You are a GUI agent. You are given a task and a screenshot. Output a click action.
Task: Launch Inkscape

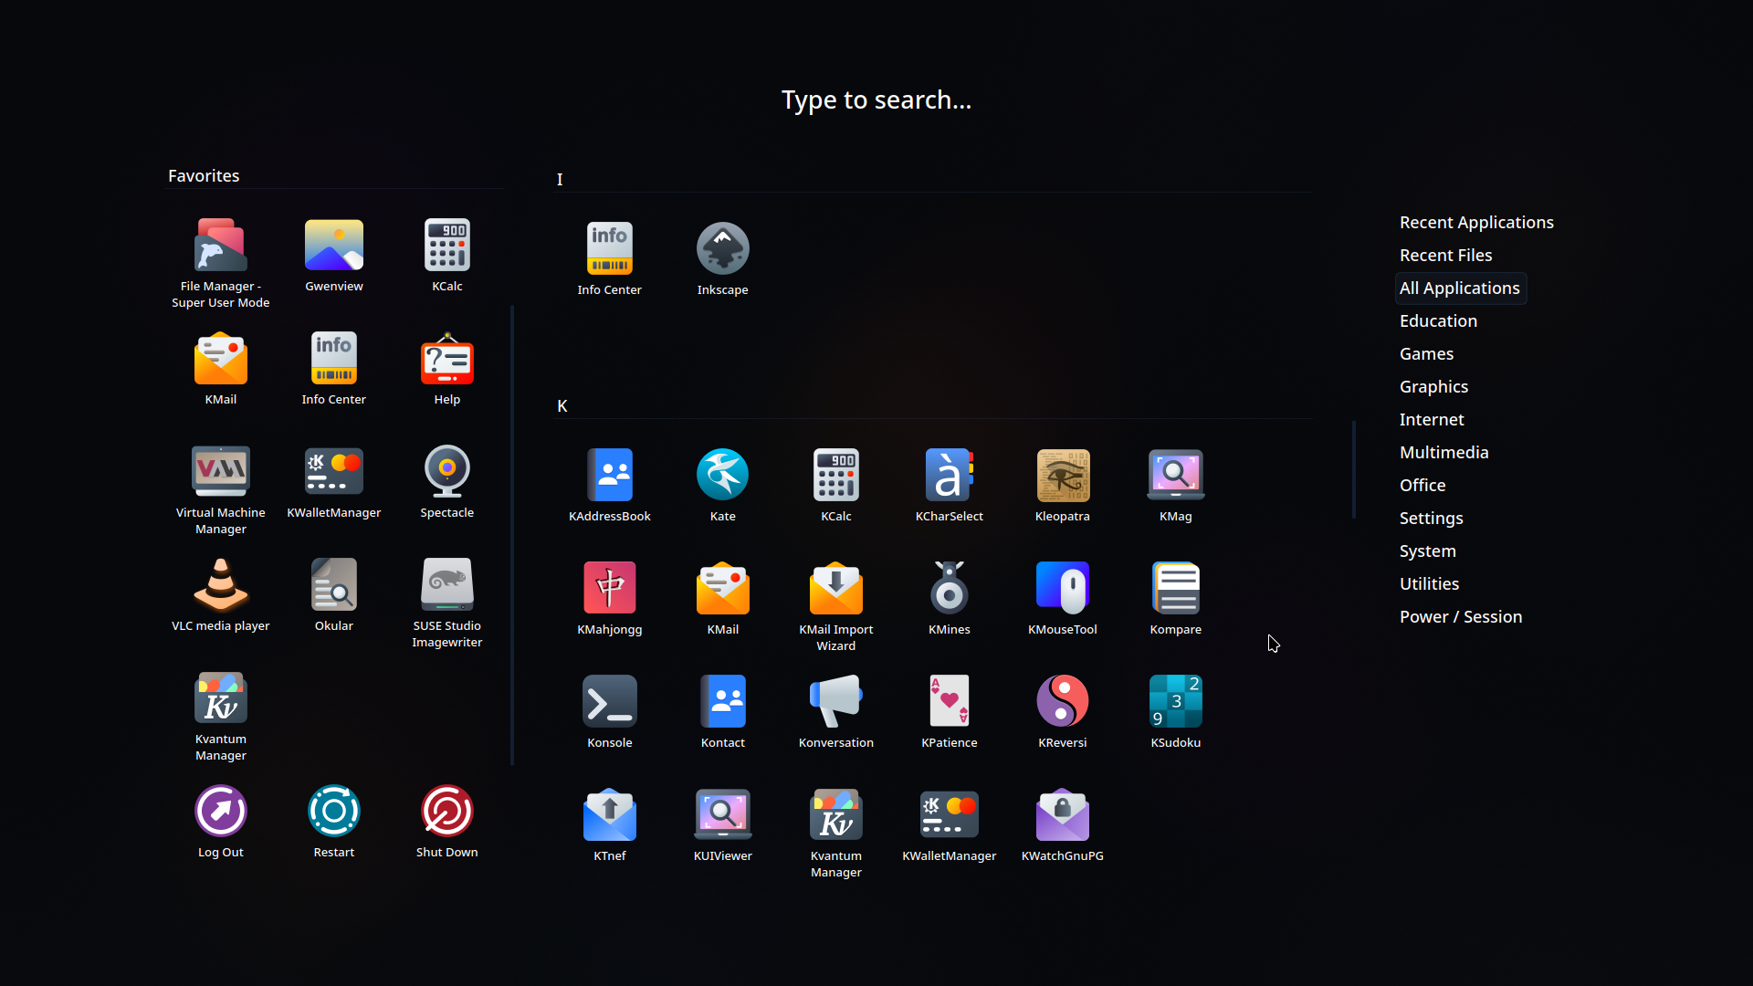pos(723,259)
